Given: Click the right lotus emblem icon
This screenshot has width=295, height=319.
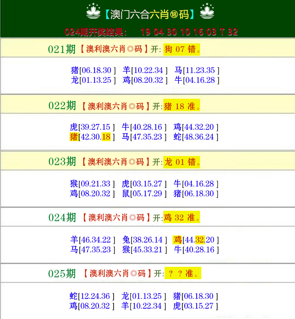Looking at the screenshot, I should point(207,11).
